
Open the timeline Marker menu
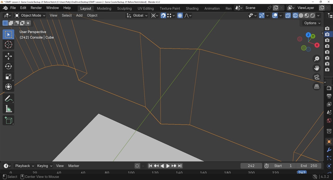(x=74, y=166)
